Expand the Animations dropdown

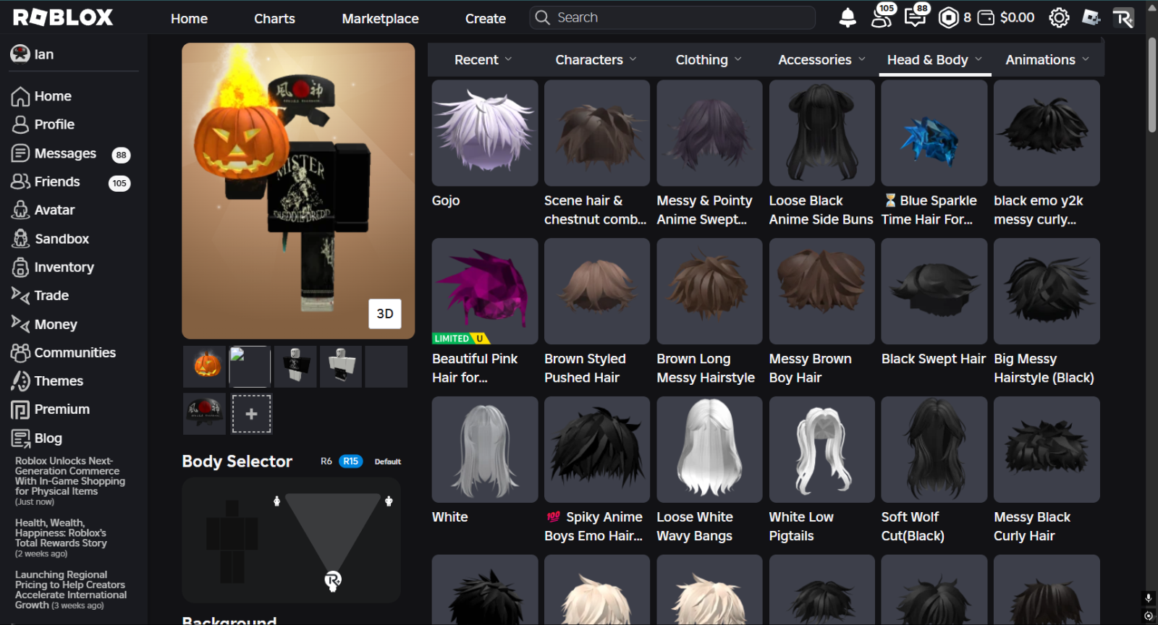coord(1047,59)
